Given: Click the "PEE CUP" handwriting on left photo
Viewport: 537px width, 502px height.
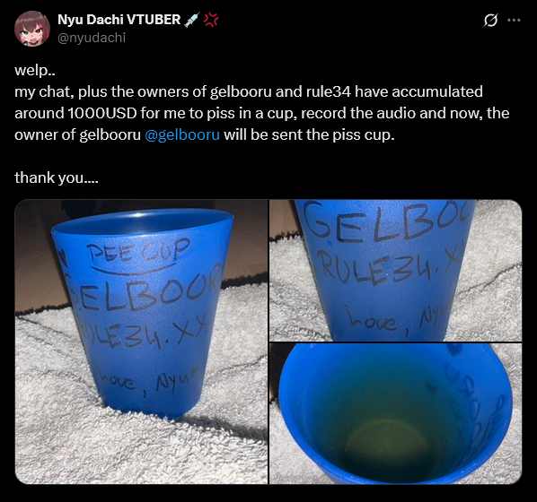Looking at the screenshot, I should coord(138,253).
